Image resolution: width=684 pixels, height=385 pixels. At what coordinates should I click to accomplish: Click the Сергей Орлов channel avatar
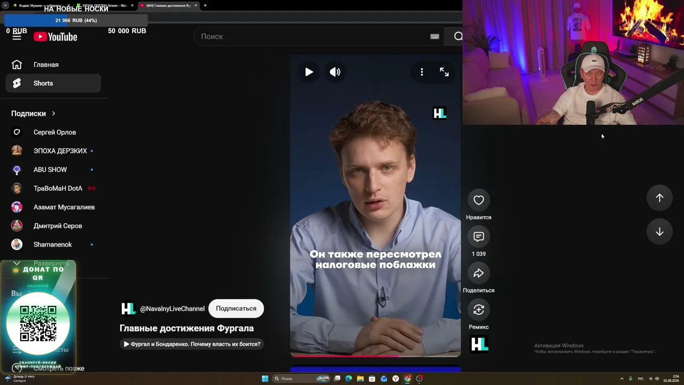(x=17, y=132)
